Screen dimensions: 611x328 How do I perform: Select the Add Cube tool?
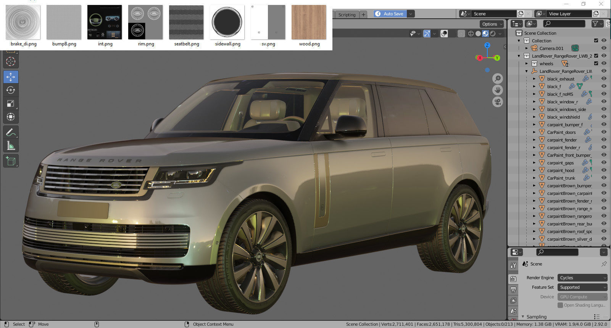tap(11, 161)
